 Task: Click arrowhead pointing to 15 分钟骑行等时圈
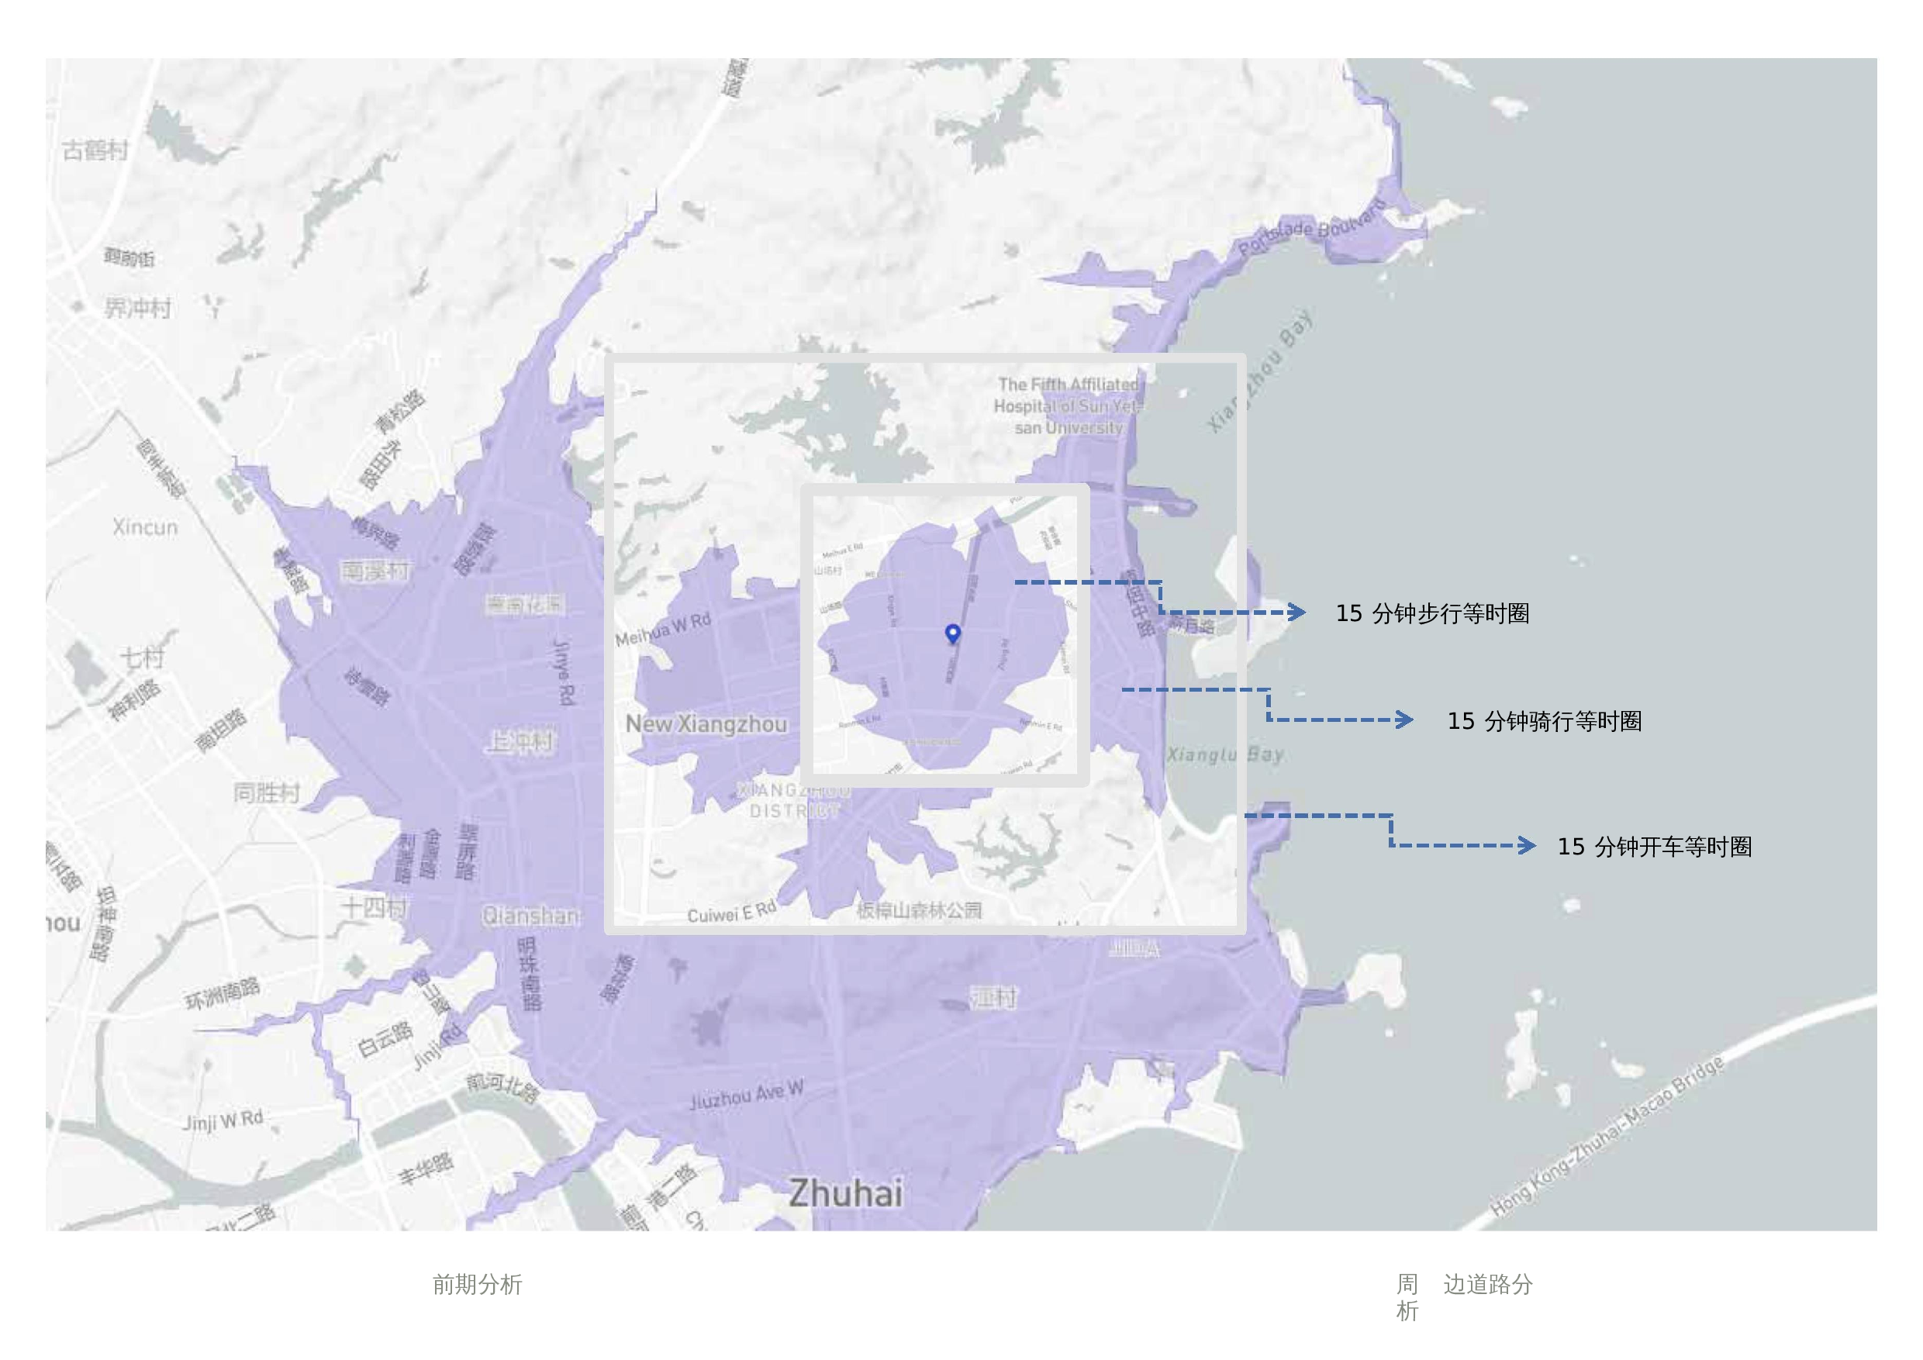[x=1404, y=720]
